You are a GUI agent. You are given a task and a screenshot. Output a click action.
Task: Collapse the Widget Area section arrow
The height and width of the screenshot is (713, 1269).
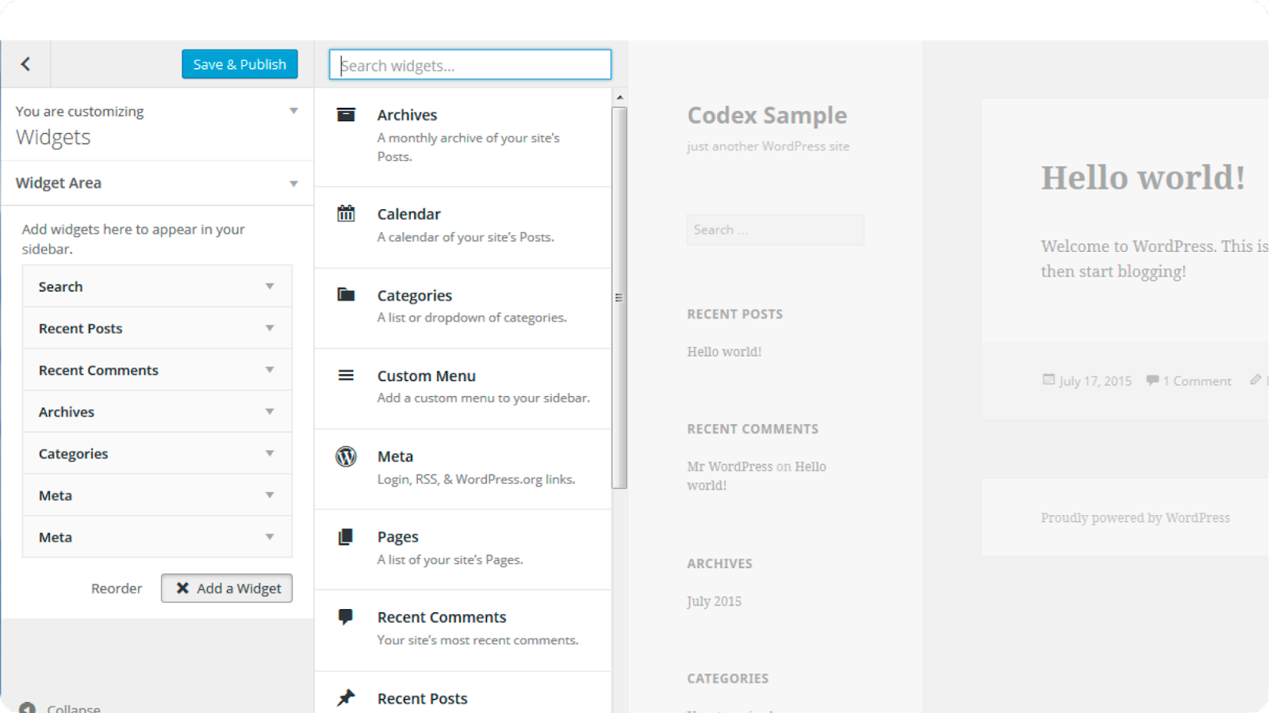coord(293,184)
